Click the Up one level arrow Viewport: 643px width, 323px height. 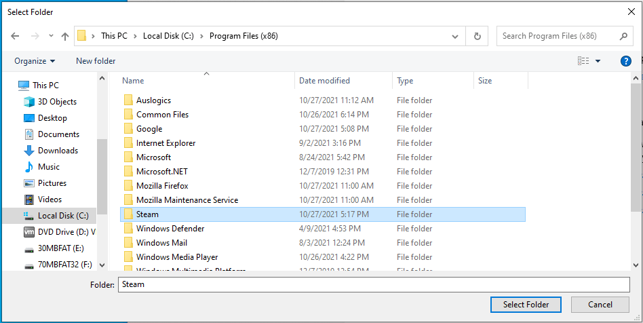[x=65, y=36]
